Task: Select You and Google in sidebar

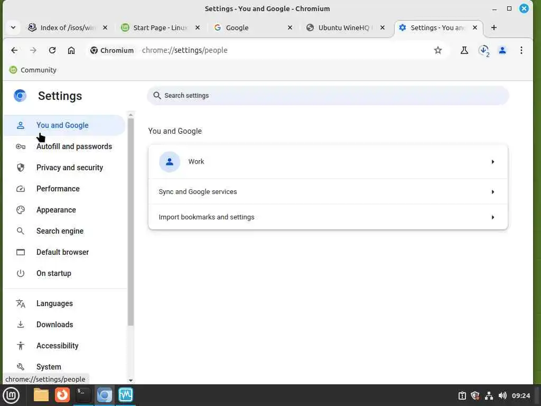Action: [64, 125]
